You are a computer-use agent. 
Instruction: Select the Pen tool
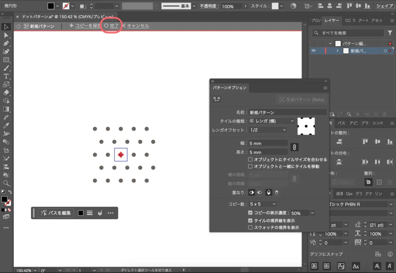coord(5,44)
